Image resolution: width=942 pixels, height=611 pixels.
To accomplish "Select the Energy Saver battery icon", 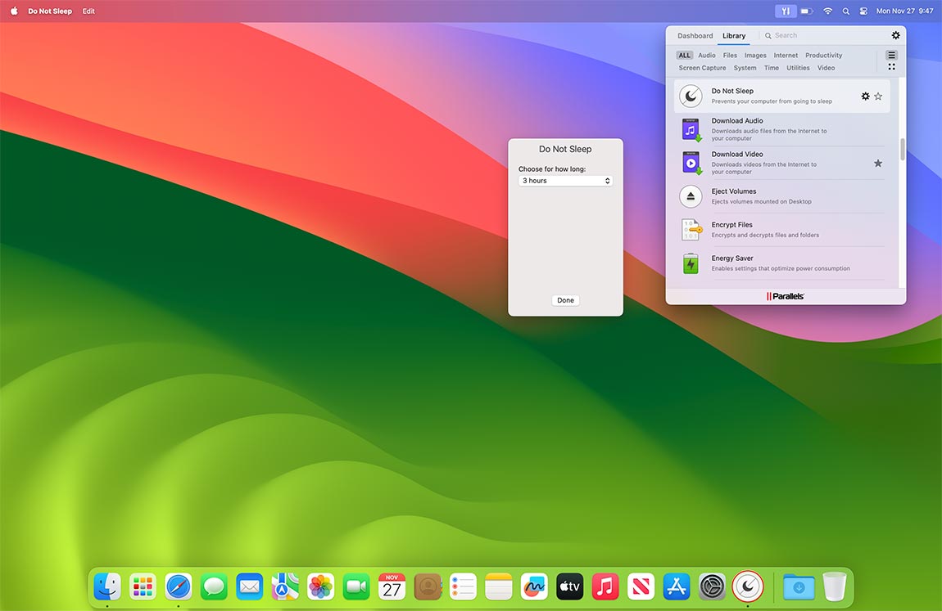I will click(691, 263).
